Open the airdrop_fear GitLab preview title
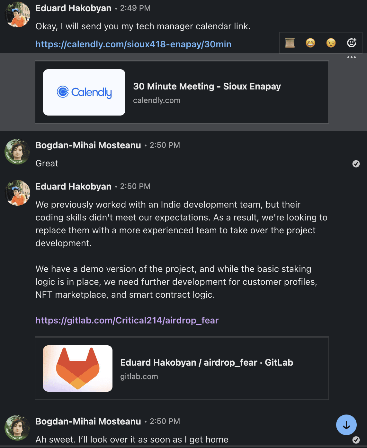The height and width of the screenshot is (448, 367). 207,362
